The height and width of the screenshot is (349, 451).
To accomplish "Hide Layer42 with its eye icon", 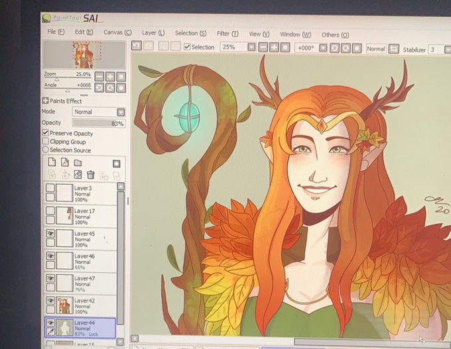I will click(50, 301).
